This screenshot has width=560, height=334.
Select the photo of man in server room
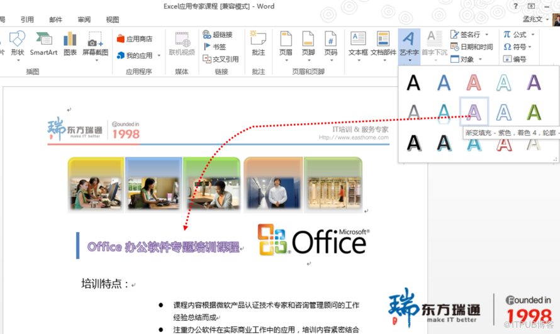click(273, 184)
